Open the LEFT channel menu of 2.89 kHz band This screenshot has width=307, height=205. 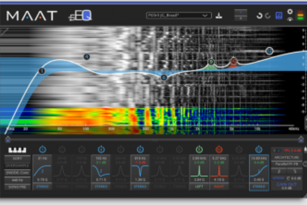[199, 186]
